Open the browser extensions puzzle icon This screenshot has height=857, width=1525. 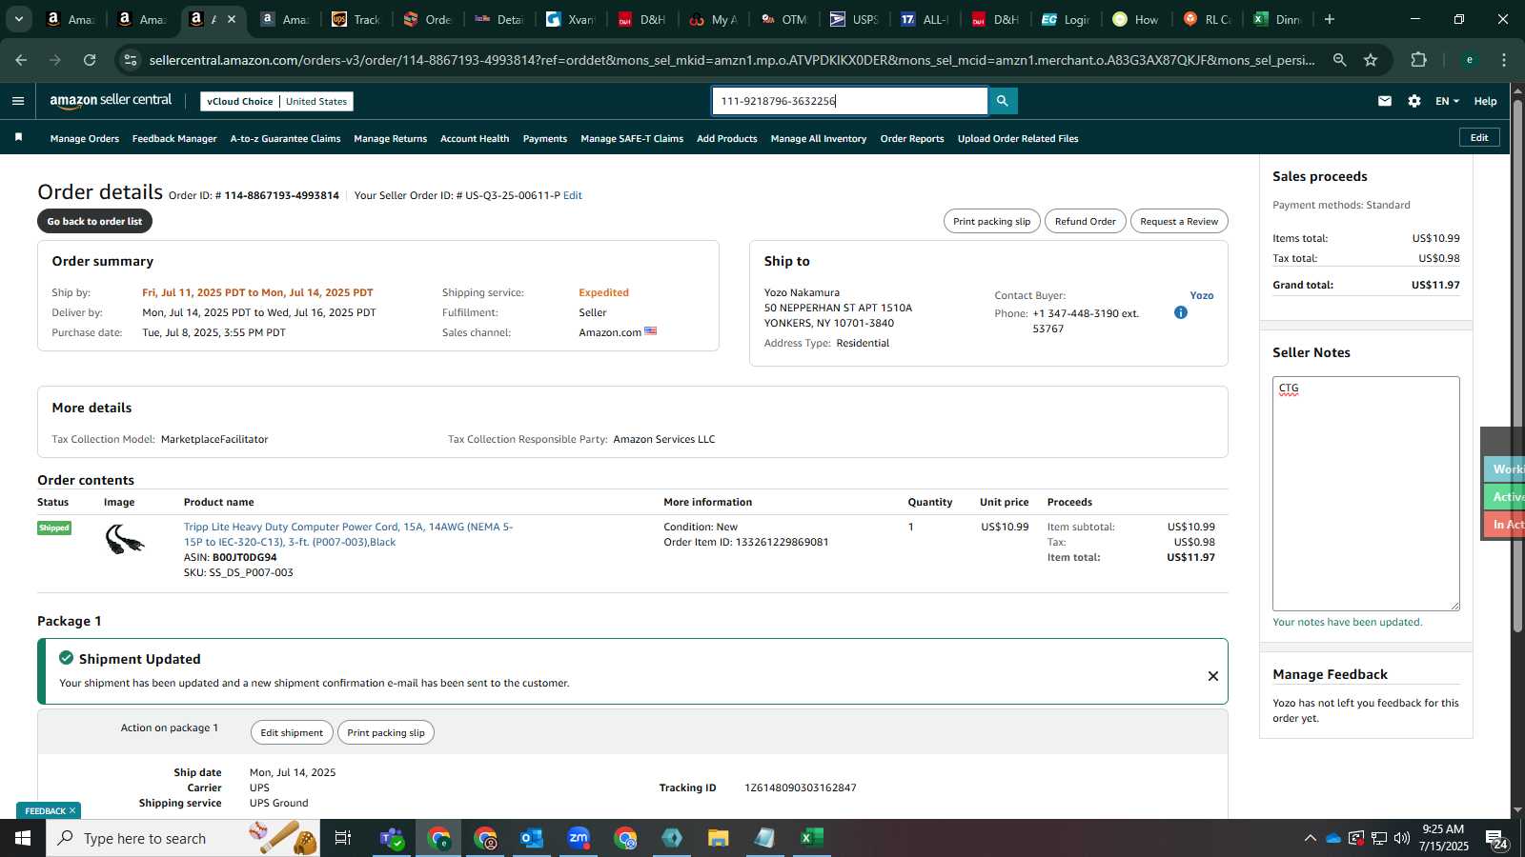click(x=1419, y=60)
